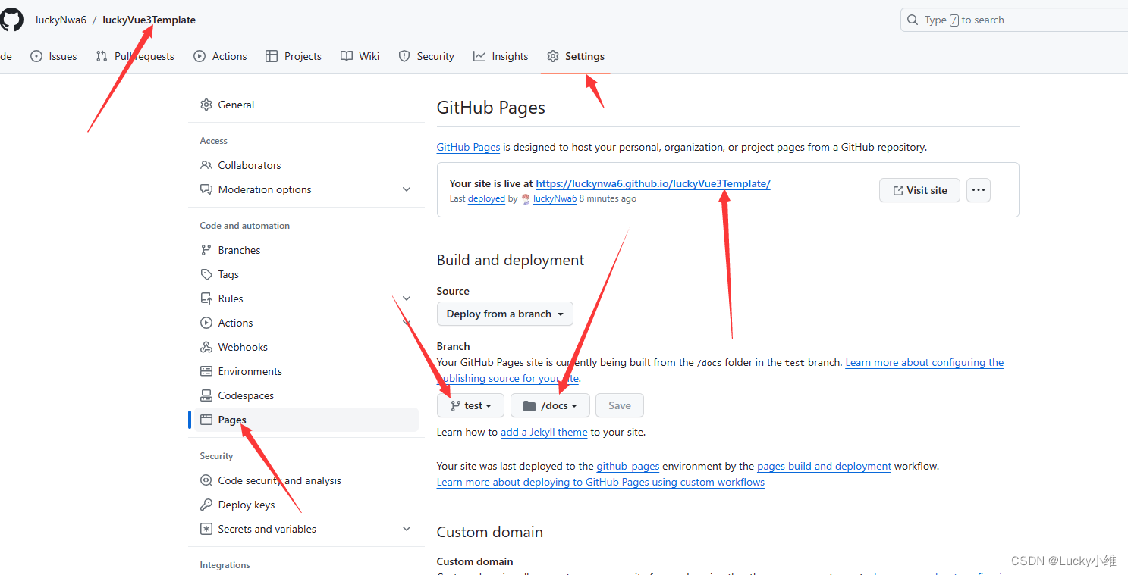Click the Code security and analysis icon
This screenshot has width=1128, height=575.
(x=206, y=480)
